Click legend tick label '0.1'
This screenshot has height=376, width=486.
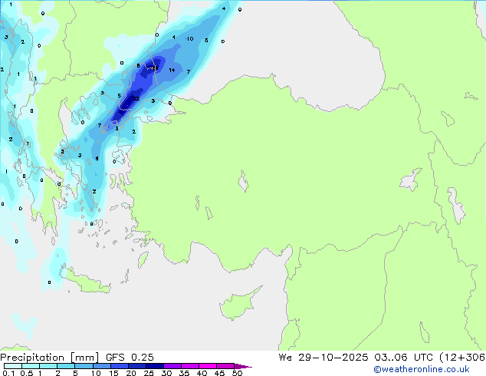(x=8, y=373)
